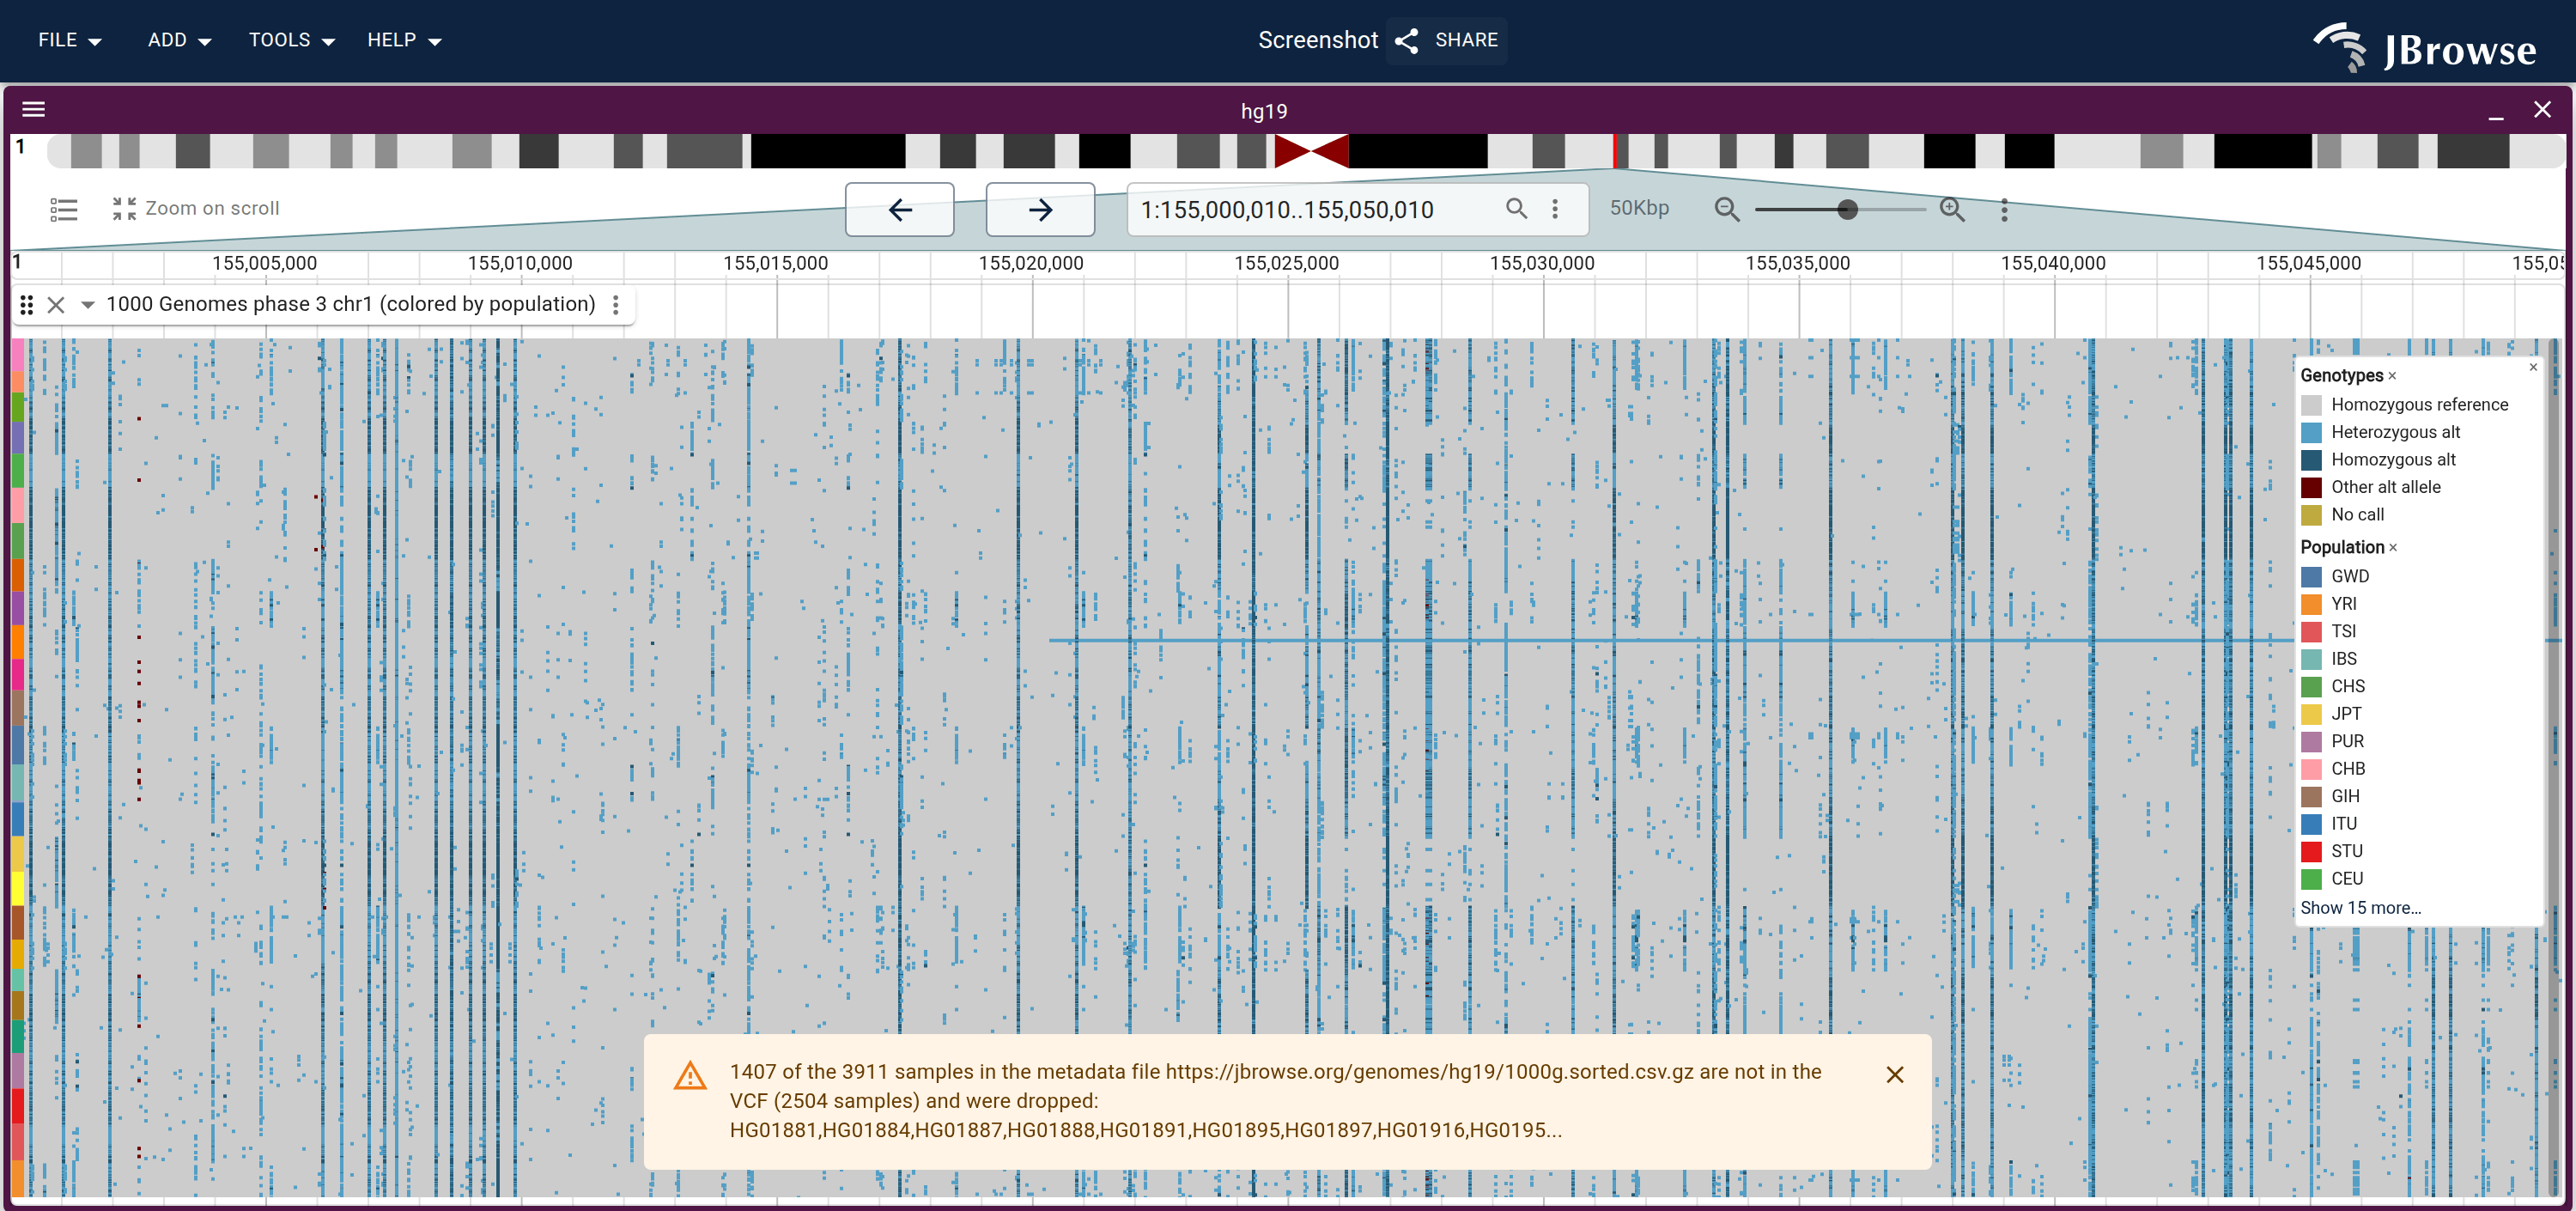2576x1211 pixels.
Task: Click the 50Kbp region size label
Action: [1639, 208]
